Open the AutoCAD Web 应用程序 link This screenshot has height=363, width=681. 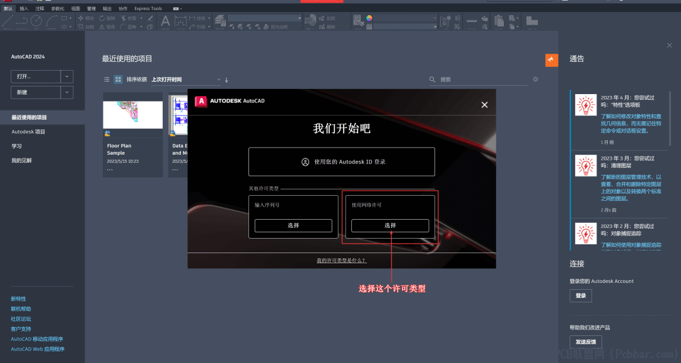(x=37, y=349)
